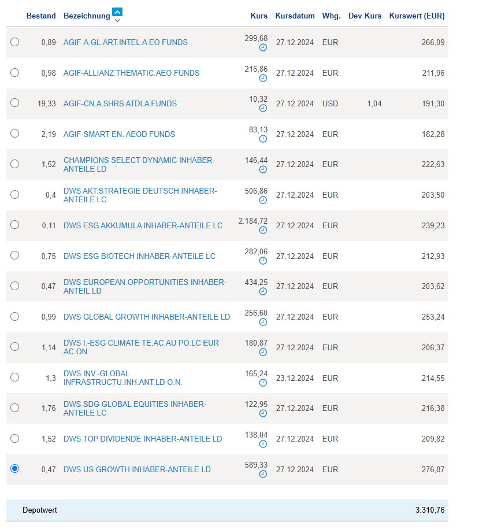The image size is (479, 530).
Task: Click clock icon below DWS US Growth price
Action: pos(263,474)
